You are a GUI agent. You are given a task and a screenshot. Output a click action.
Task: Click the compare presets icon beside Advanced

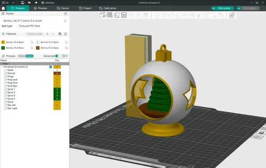[x=67, y=56]
